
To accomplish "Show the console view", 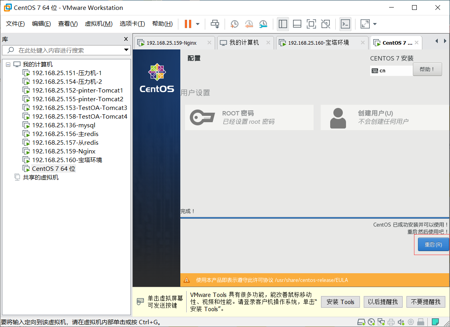I will (345, 24).
